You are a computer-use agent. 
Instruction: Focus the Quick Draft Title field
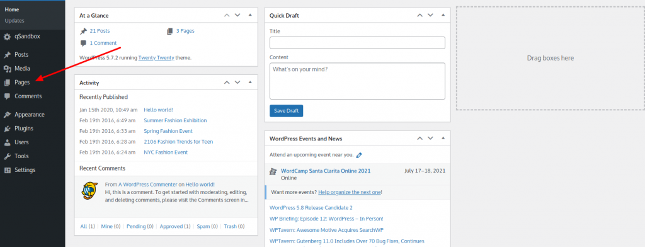(357, 43)
